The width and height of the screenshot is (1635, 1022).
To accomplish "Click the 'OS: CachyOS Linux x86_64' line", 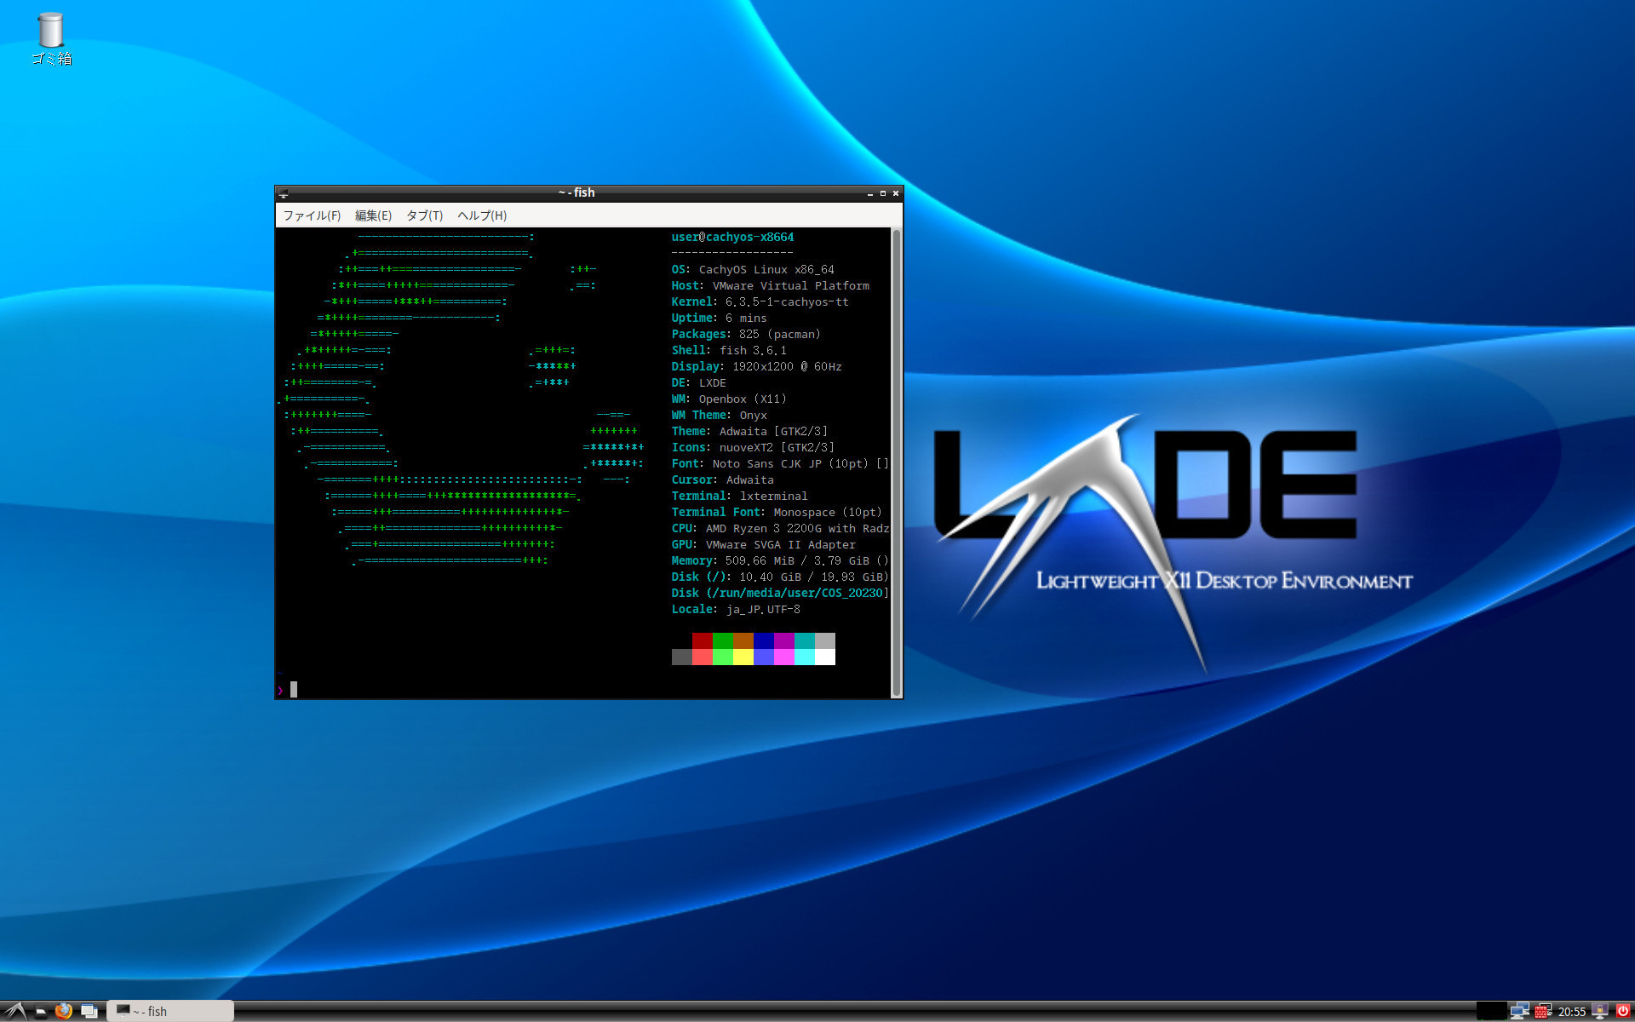I will pos(753,270).
